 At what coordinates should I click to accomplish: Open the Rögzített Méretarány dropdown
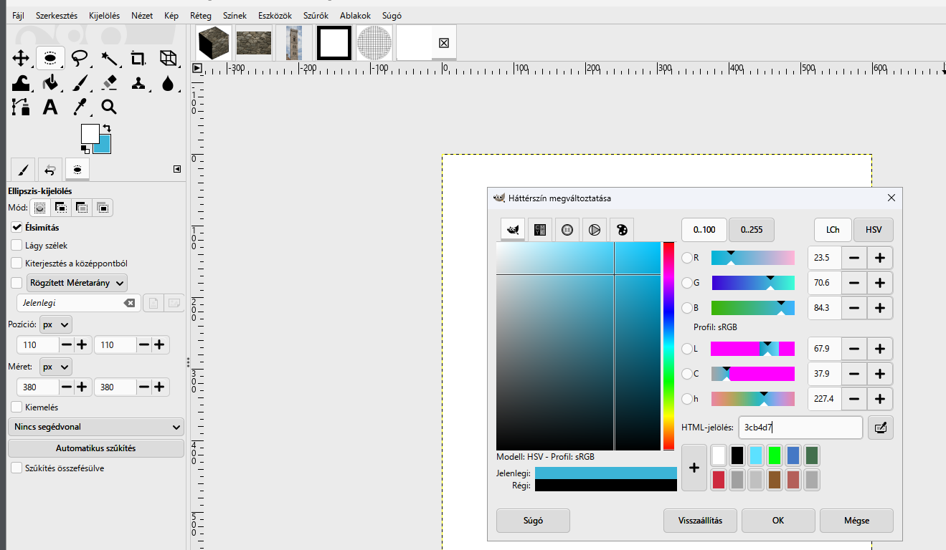point(77,282)
